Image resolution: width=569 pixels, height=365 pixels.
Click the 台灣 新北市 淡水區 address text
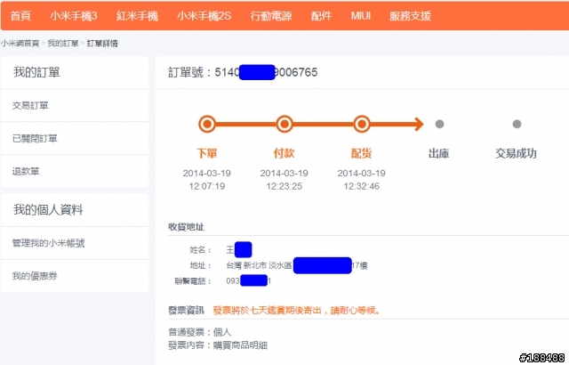[x=259, y=265]
